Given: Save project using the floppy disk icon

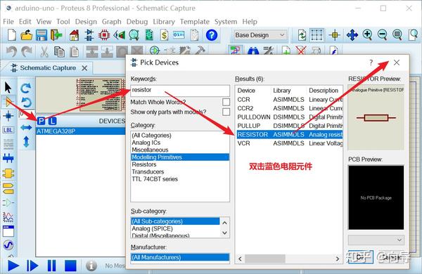Looking at the screenshot, I should click(41, 35).
